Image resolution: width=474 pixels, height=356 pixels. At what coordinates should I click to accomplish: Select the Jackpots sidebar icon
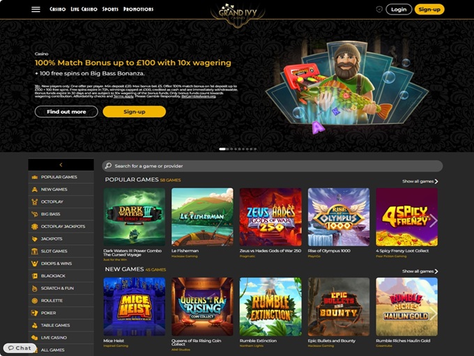pyautogui.click(x=34, y=239)
